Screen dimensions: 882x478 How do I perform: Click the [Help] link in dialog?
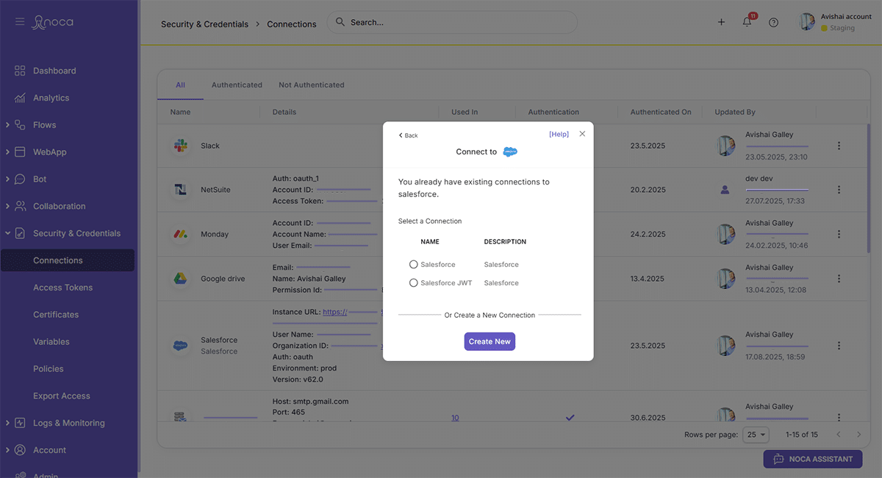(559, 135)
